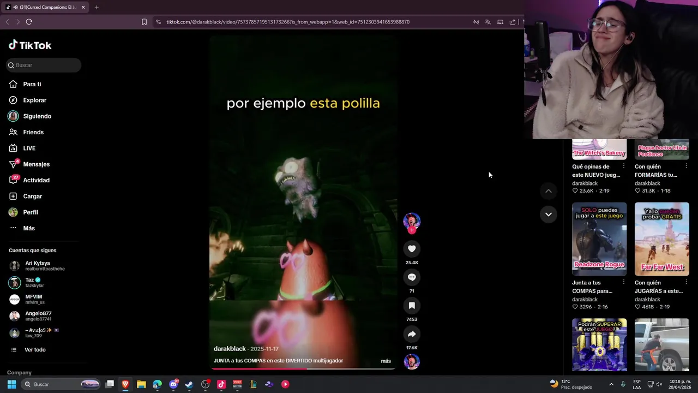Open Company footer link
The height and width of the screenshot is (393, 698).
click(19, 373)
